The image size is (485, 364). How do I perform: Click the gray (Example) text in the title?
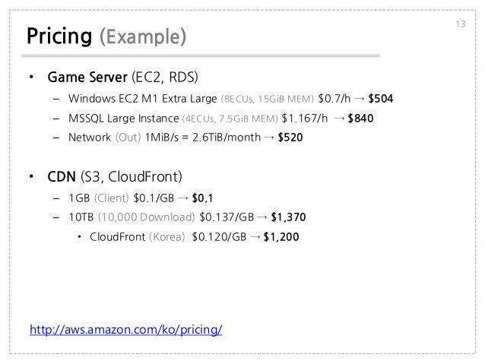(144, 36)
